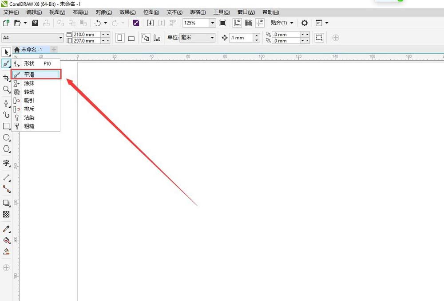Select the Transparency checkerboard tool
444x301 pixels.
(x=6, y=214)
